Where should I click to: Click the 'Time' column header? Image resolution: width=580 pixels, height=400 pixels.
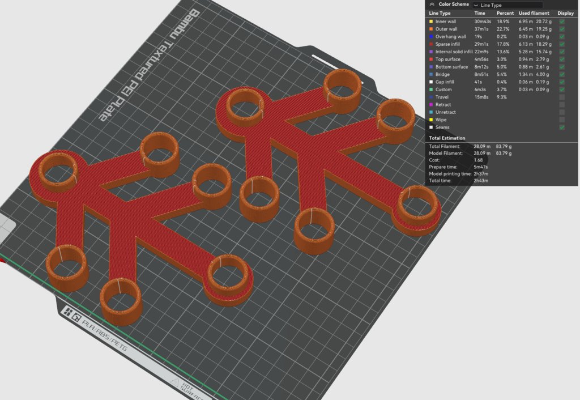[480, 13]
